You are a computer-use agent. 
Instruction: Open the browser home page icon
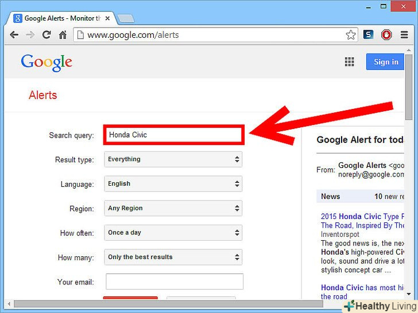click(x=63, y=34)
